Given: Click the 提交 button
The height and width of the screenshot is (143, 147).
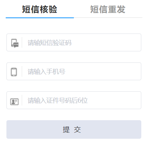Looking at the screenshot, I should [x=74, y=129].
